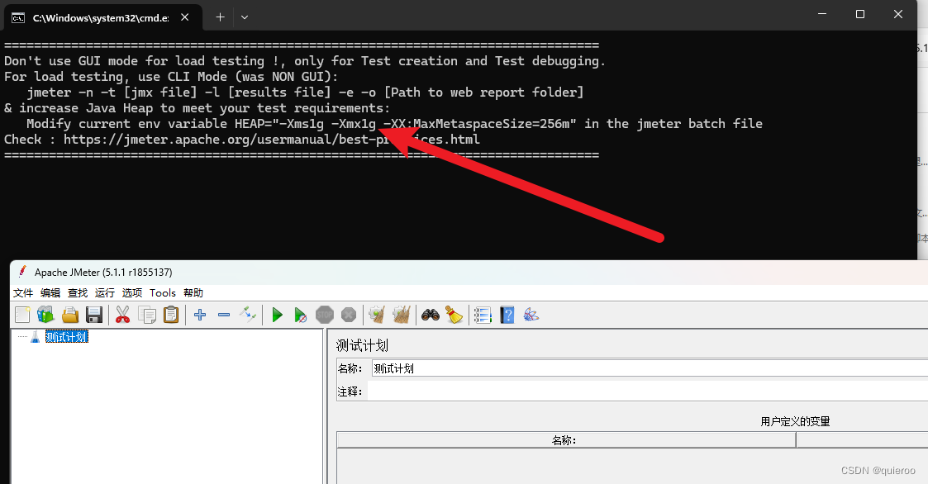Image resolution: width=928 pixels, height=484 pixels.
Task: Open the 选项 menu
Action: click(x=132, y=293)
